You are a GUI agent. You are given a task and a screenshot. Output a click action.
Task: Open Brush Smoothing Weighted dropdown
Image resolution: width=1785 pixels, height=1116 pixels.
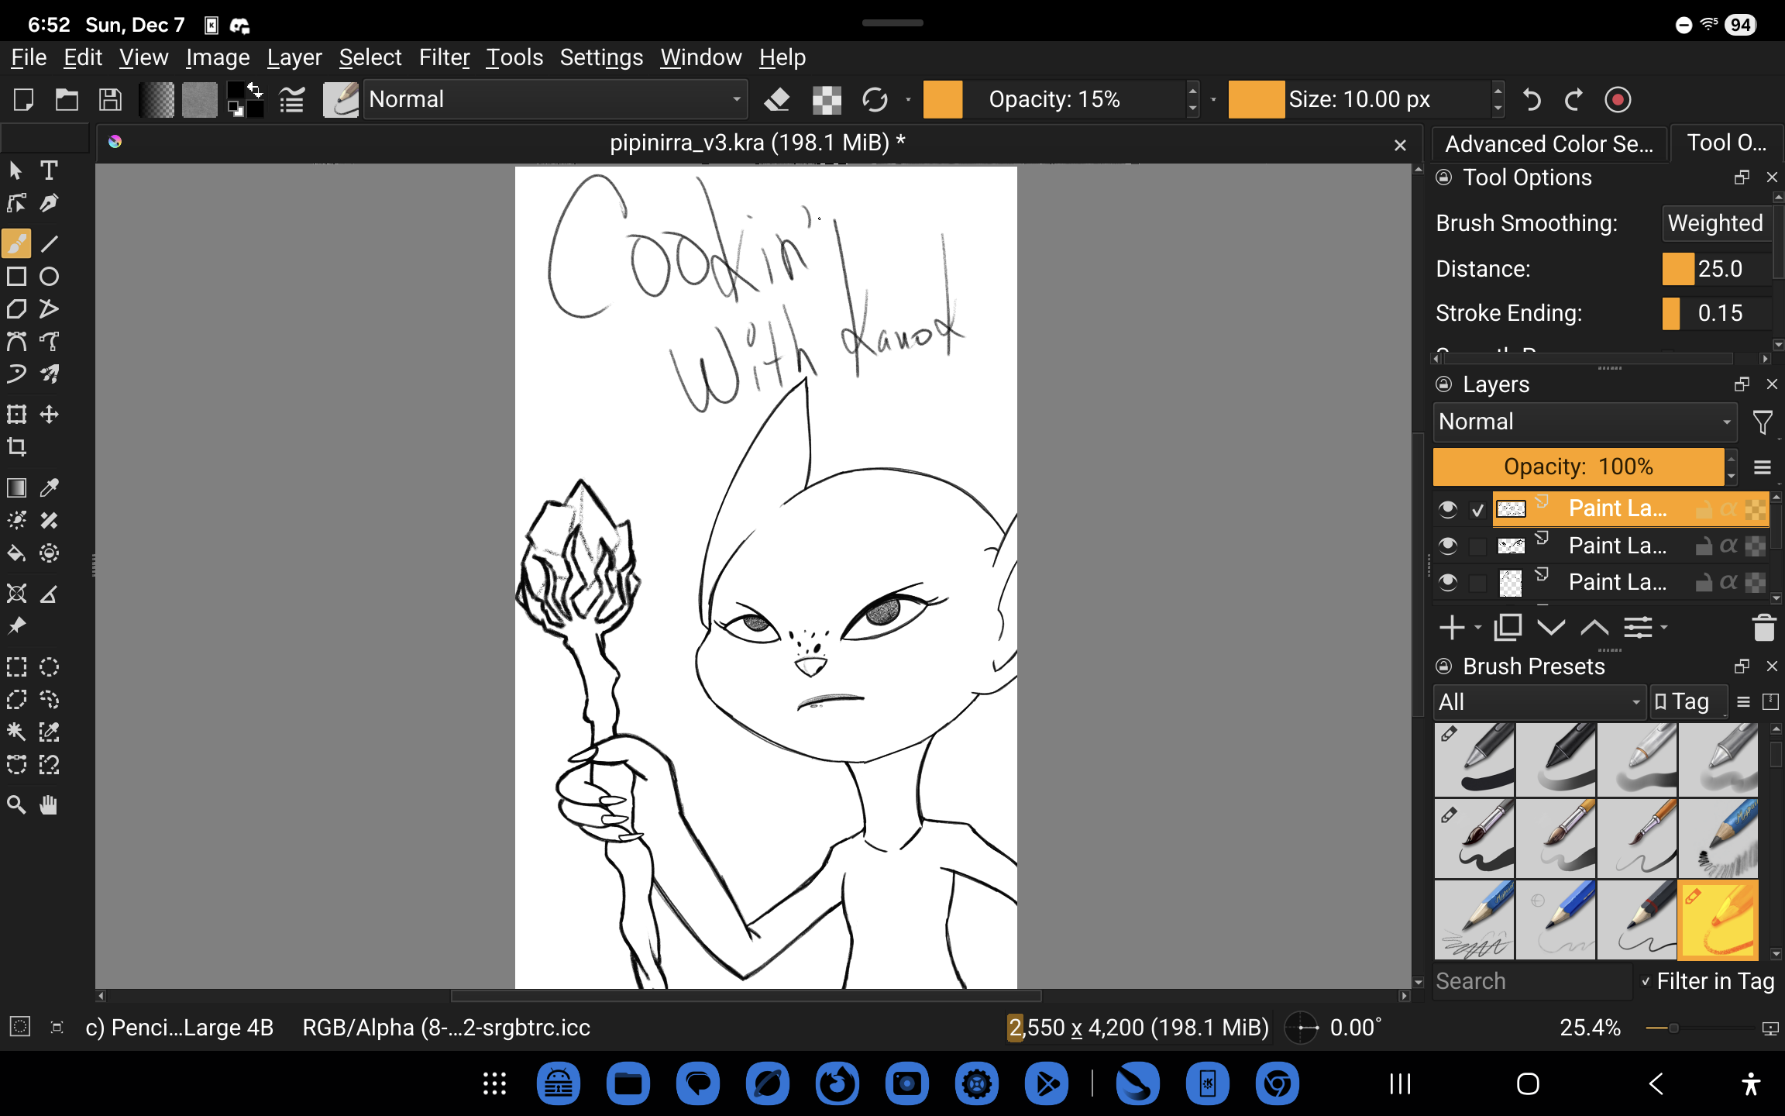pos(1715,223)
